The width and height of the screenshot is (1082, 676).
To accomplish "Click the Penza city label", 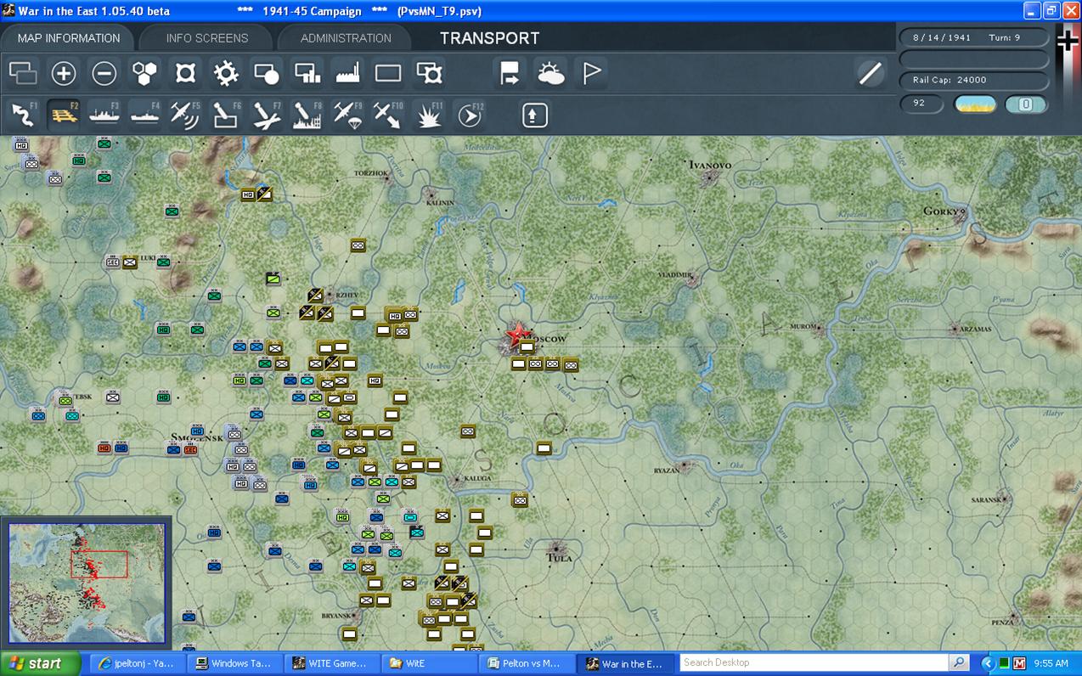I will (x=1002, y=622).
